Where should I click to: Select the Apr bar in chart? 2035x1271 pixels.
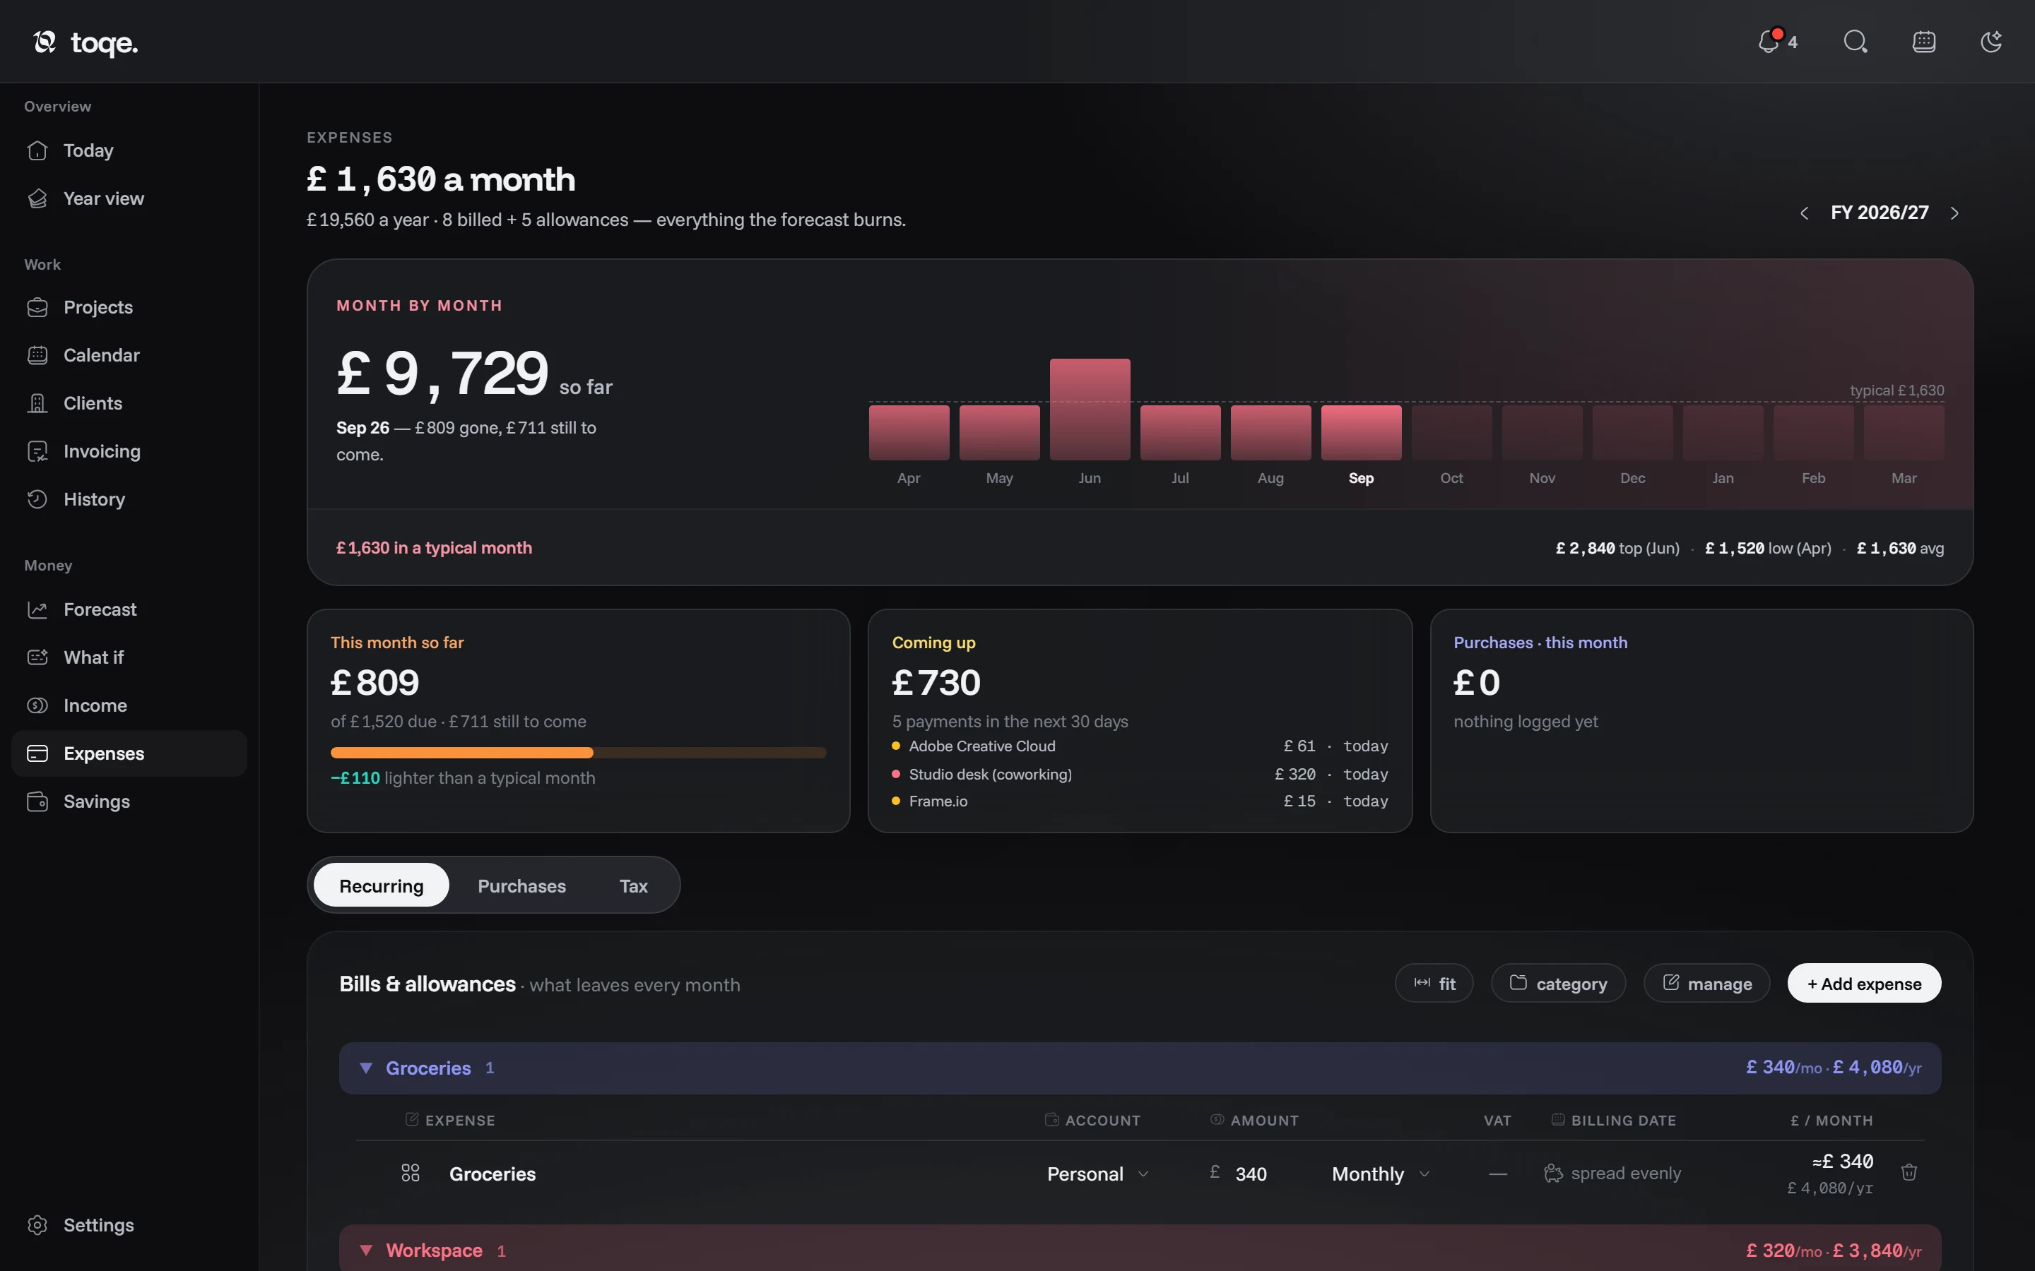[x=909, y=432]
